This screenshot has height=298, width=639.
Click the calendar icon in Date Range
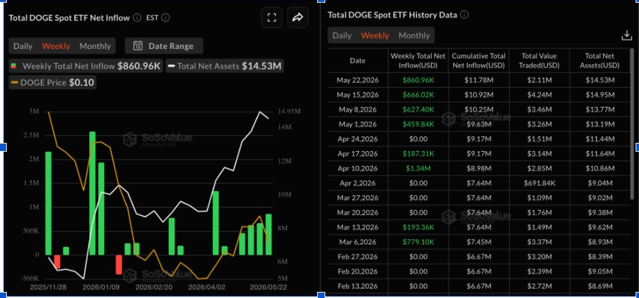(138, 46)
